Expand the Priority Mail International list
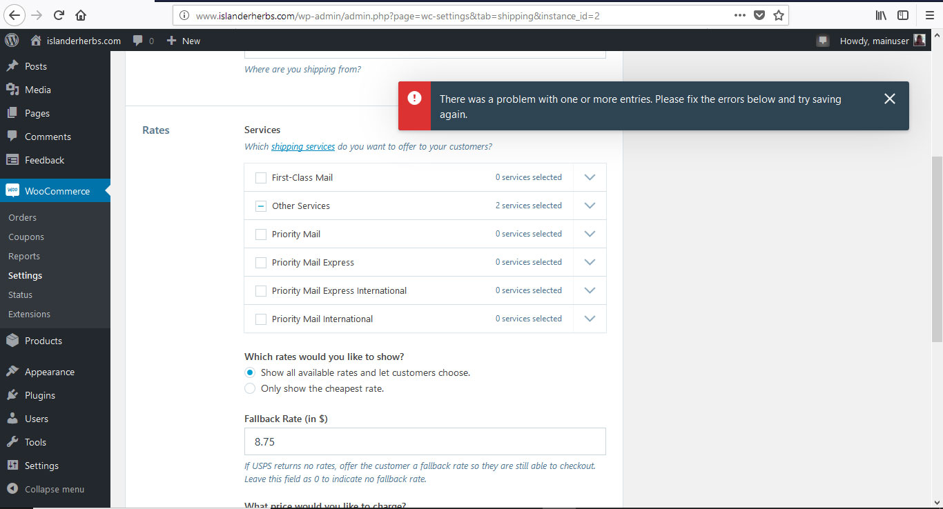The image size is (943, 509). tap(590, 319)
